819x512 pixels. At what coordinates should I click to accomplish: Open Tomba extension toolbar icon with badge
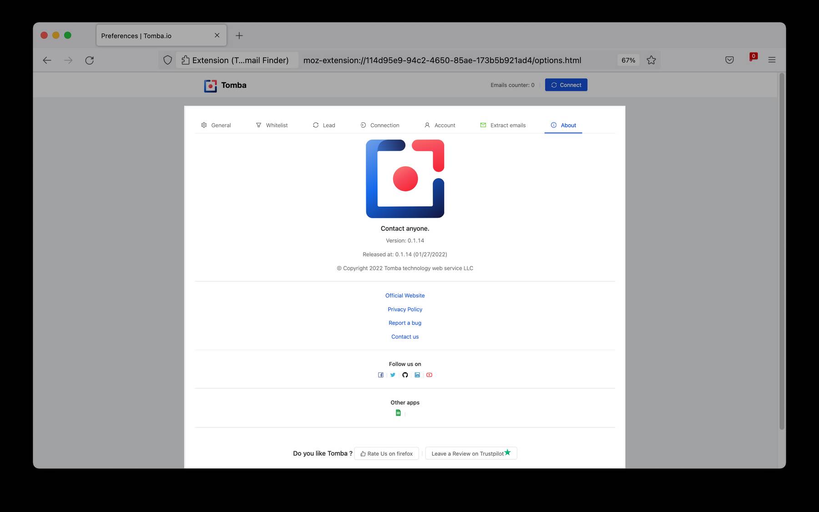[753, 58]
